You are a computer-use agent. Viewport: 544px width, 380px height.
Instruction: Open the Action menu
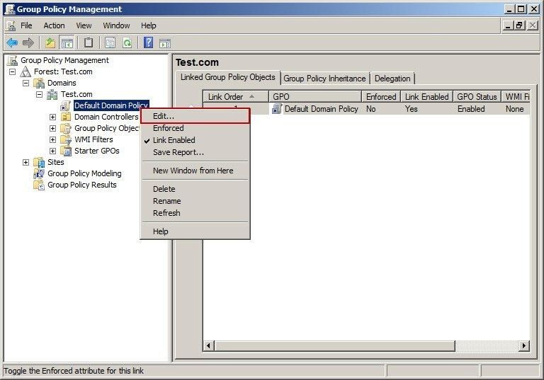click(54, 25)
